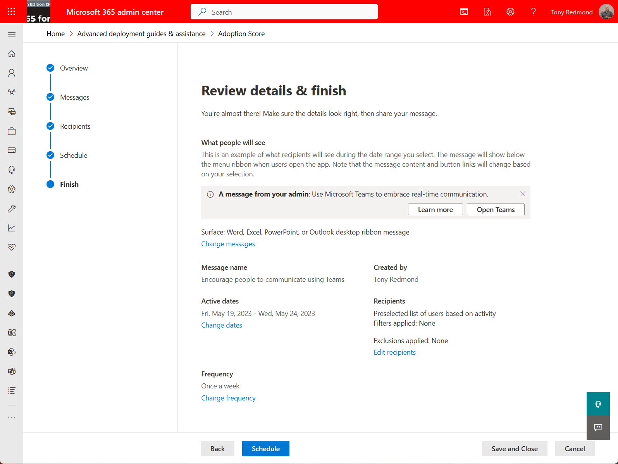618x464 pixels.
Task: Open All admin centers list icon
Action: pos(12,391)
